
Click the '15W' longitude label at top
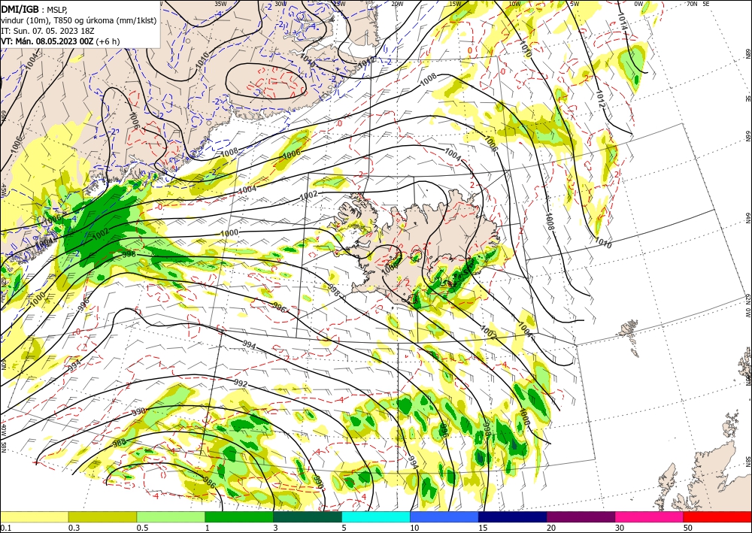coord(455,4)
